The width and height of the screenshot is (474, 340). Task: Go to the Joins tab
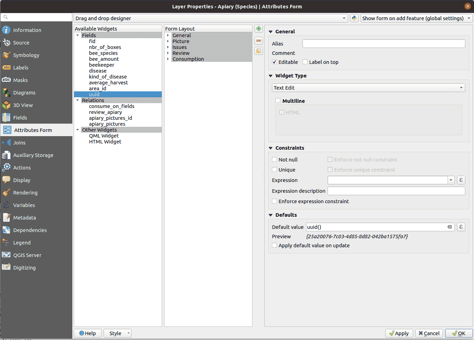click(19, 143)
